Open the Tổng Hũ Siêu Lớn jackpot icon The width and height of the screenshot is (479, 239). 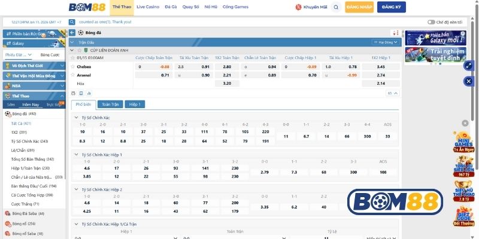(463, 167)
